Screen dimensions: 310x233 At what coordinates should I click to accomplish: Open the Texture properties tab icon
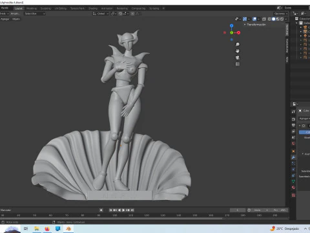pyautogui.click(x=293, y=195)
